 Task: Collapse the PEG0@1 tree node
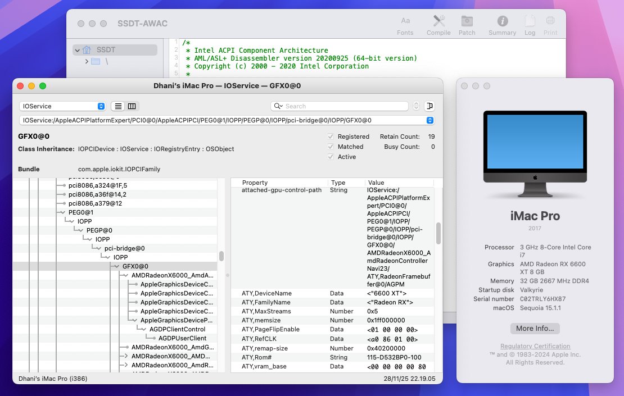(62, 212)
